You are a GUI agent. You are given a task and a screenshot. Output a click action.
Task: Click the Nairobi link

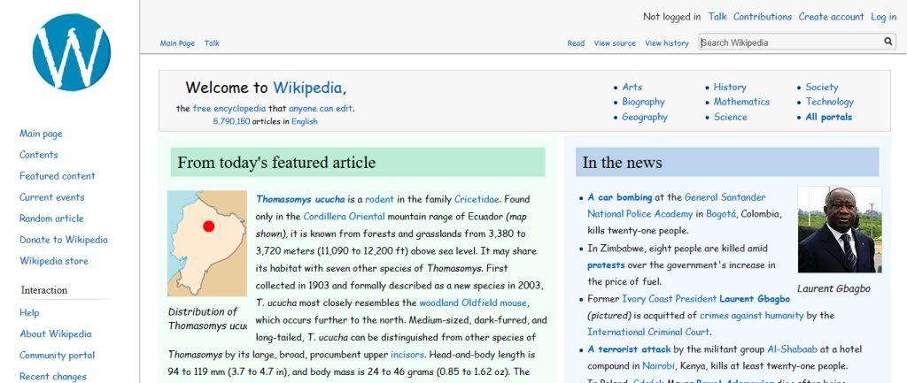tap(658, 366)
